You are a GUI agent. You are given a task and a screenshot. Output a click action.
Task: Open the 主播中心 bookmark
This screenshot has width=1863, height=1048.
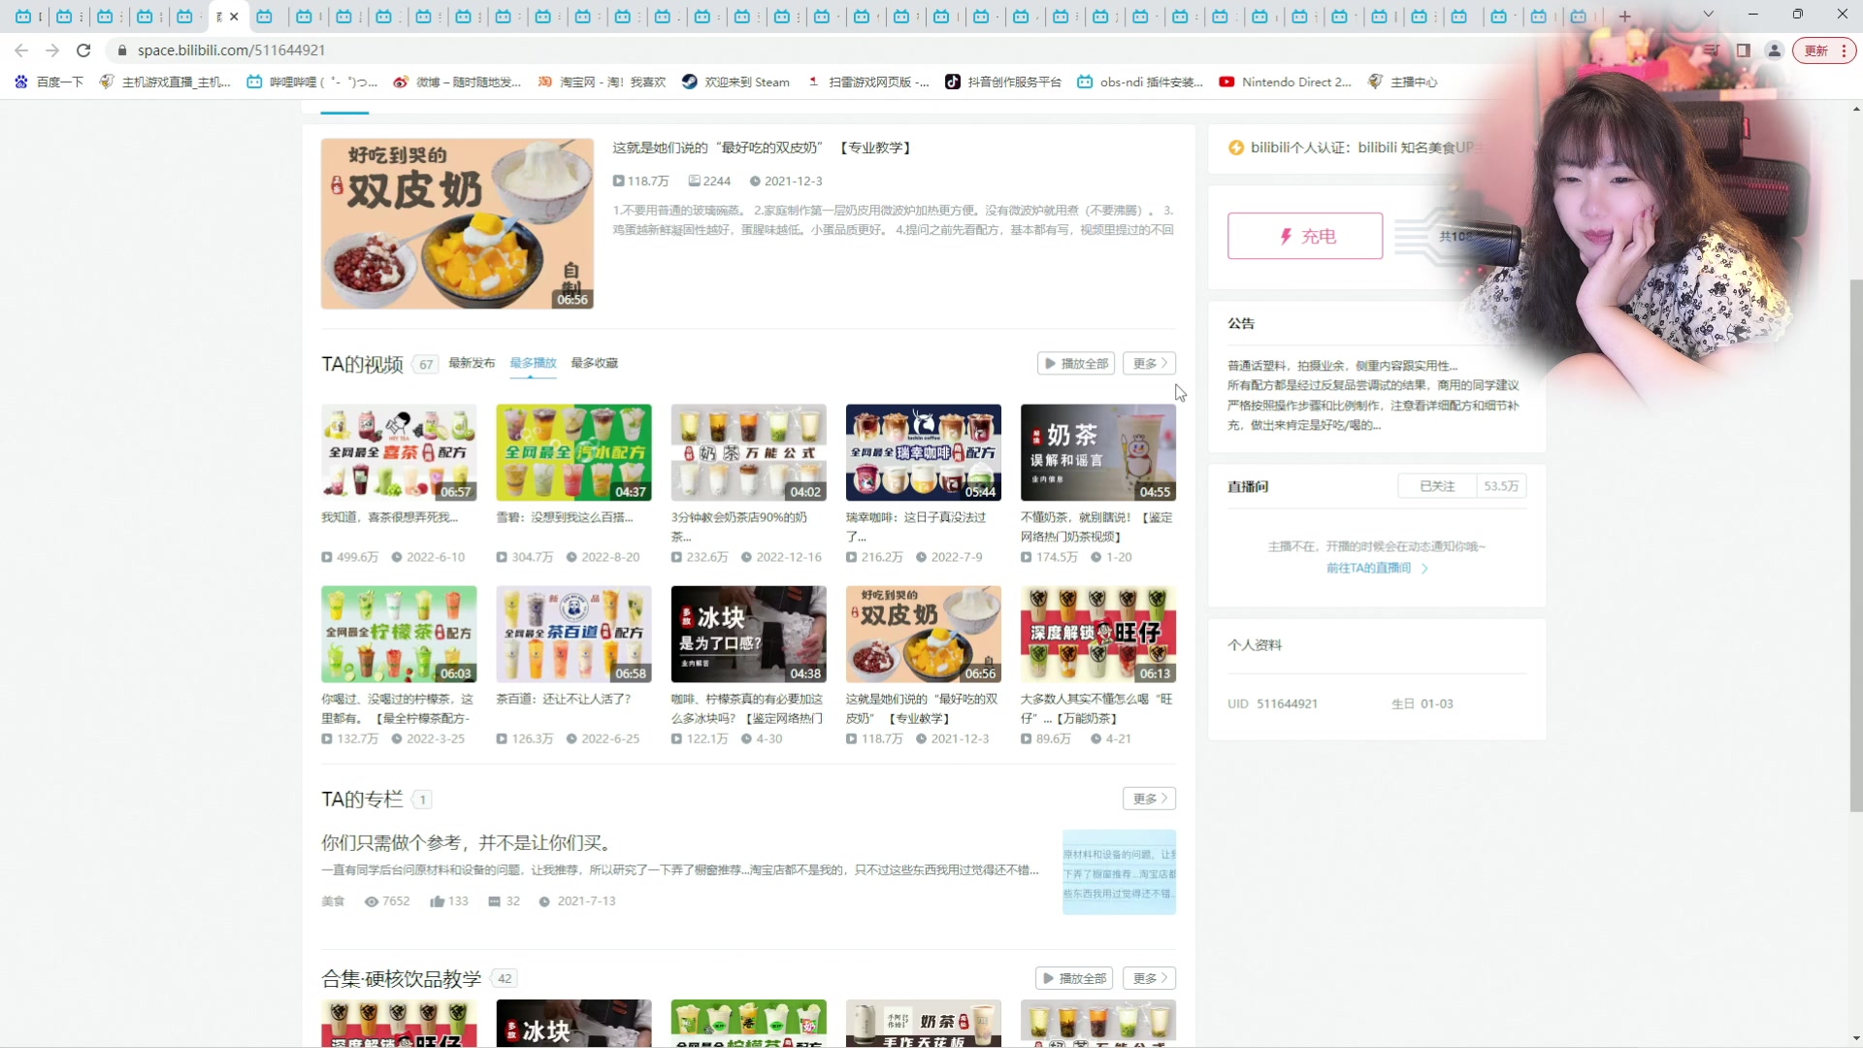pyautogui.click(x=1402, y=82)
